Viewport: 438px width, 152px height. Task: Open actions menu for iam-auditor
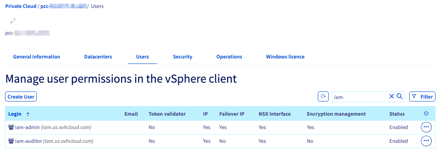426,141
